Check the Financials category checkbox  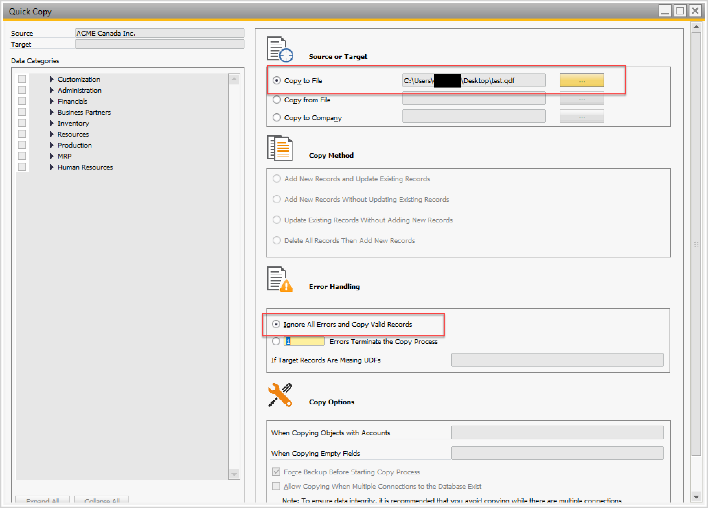click(22, 101)
